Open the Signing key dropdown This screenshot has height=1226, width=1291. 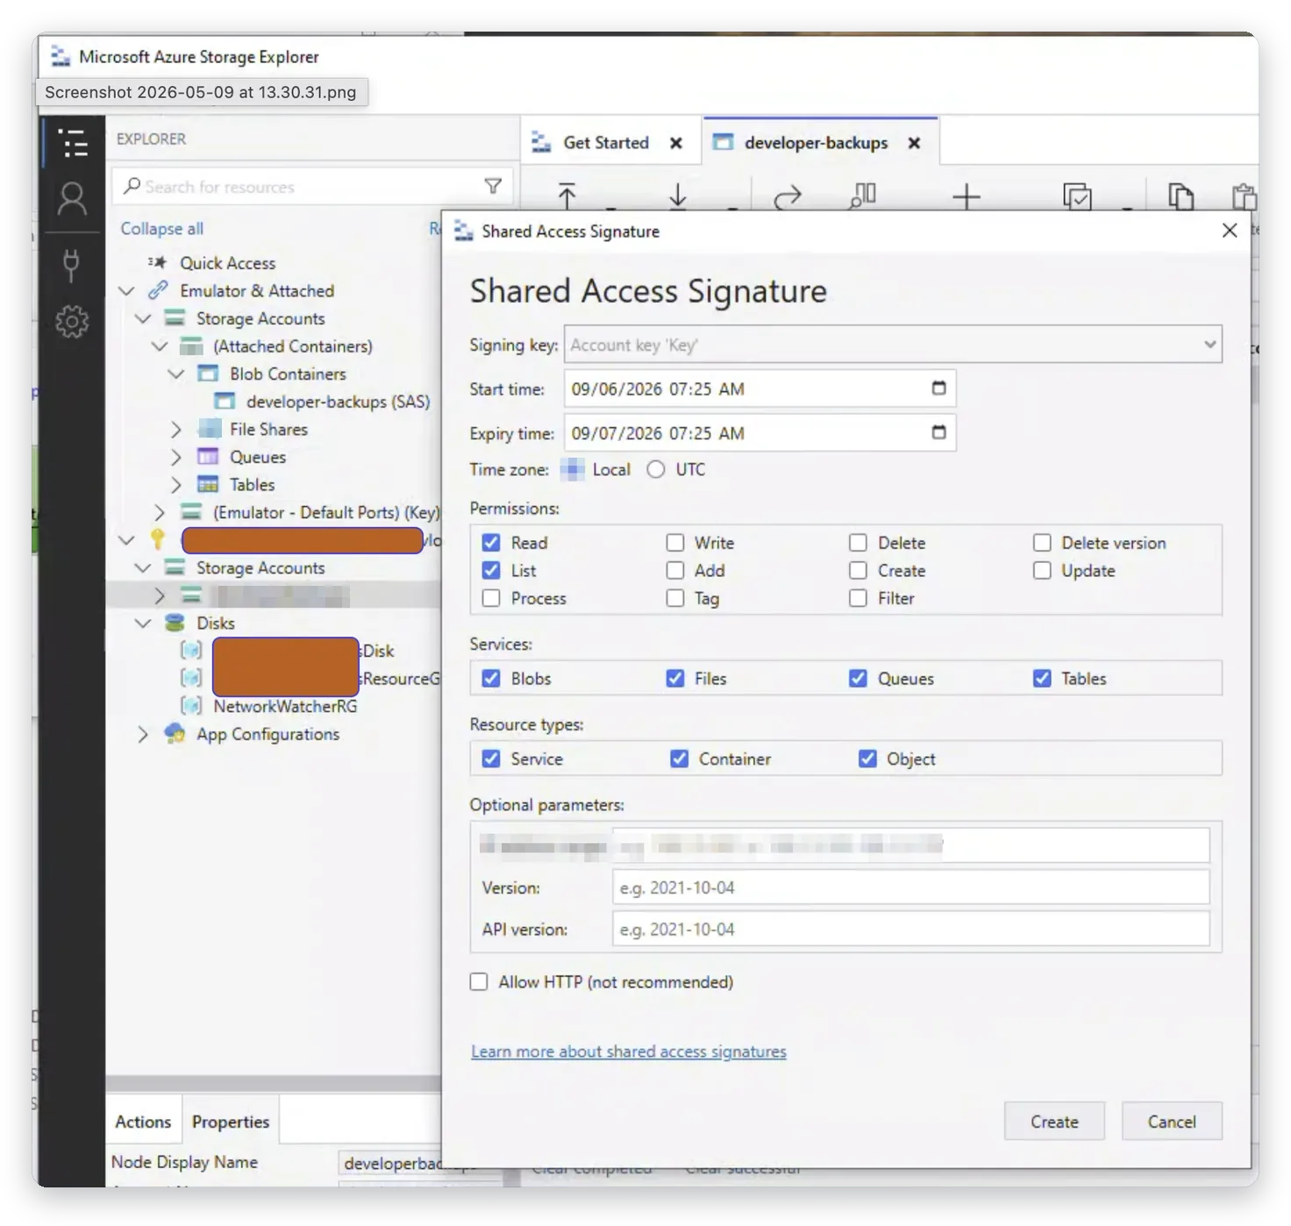tap(893, 344)
